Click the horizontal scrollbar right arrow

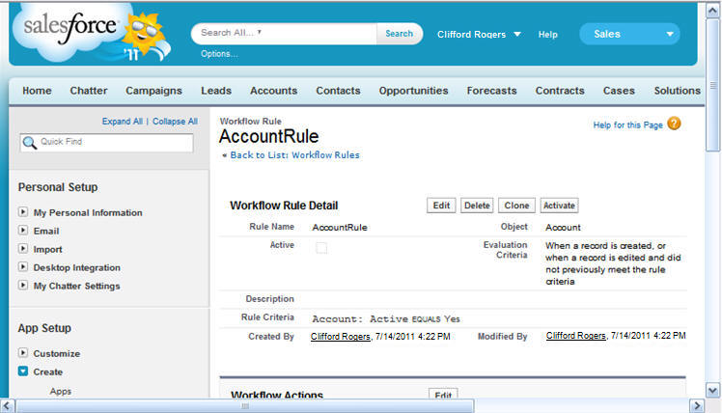point(697,406)
